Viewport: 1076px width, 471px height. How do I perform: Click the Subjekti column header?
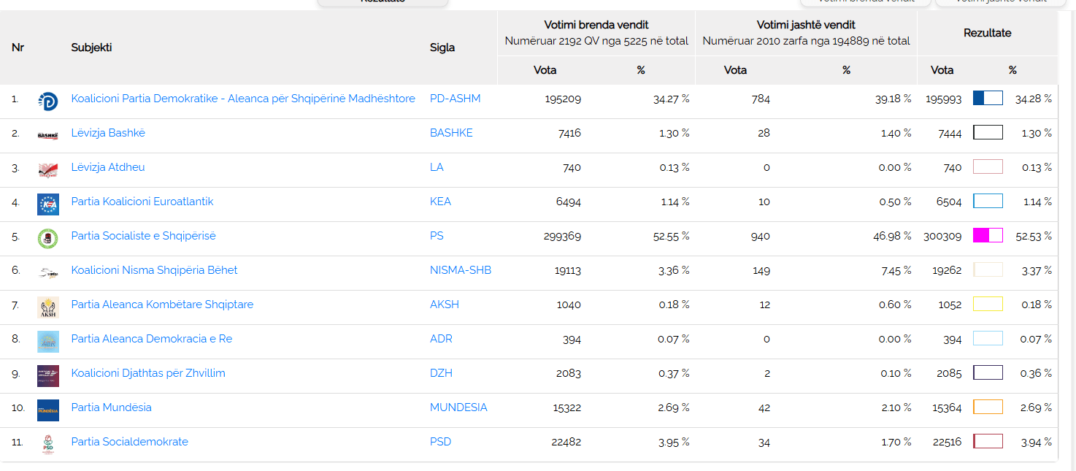(x=91, y=47)
